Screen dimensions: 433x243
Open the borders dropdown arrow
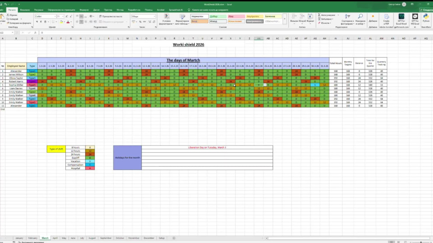pyautogui.click(x=56, y=22)
